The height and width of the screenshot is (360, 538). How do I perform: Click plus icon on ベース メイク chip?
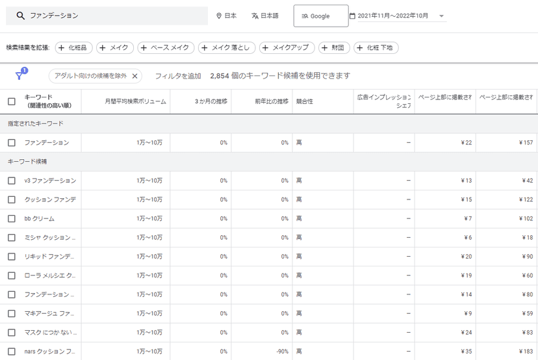[x=144, y=47]
